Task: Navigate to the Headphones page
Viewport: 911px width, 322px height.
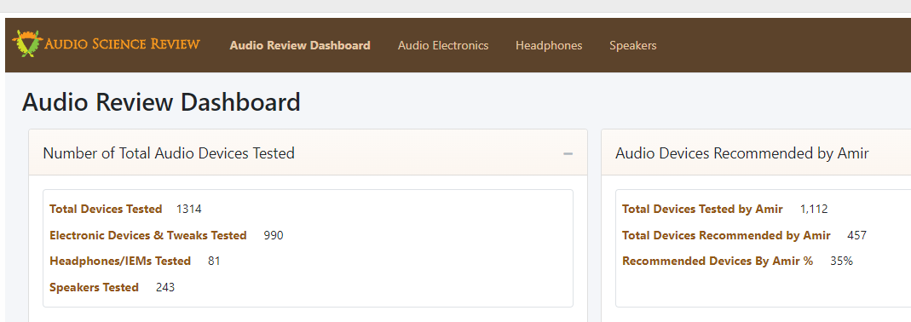Action: [x=549, y=45]
